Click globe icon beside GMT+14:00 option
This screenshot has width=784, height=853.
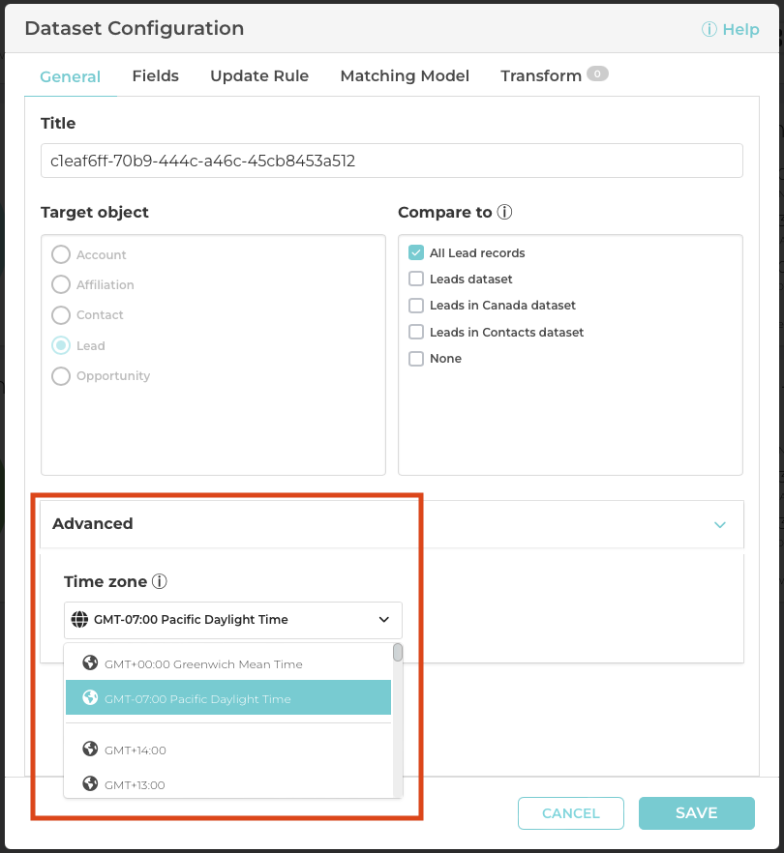pos(91,750)
